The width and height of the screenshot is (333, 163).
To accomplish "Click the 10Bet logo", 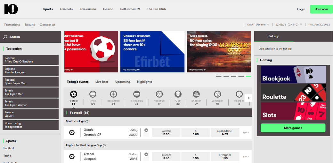I will tap(11, 9).
